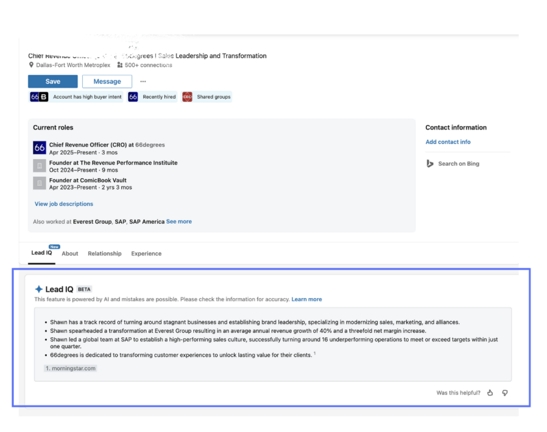Switch to the Relationship tab
547x432 pixels.
pyautogui.click(x=105, y=254)
